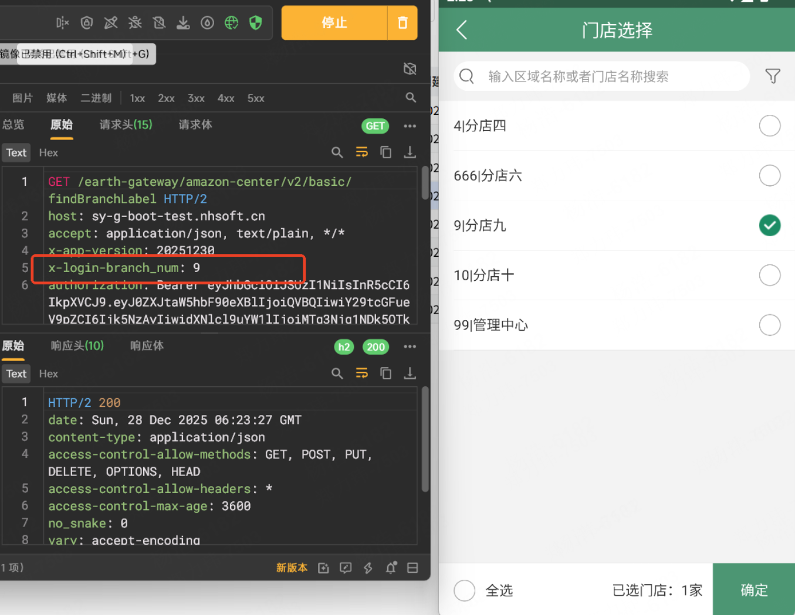This screenshot has width=795, height=615.
Task: Toggle word wrap in response pane
Action: tap(361, 373)
